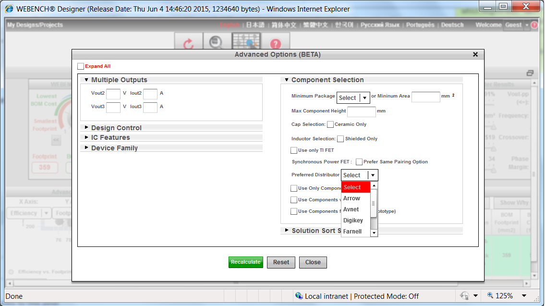Screen dimensions: 545x306
Task: Open the Minimum Package Select dropdown
Action: [353, 98]
